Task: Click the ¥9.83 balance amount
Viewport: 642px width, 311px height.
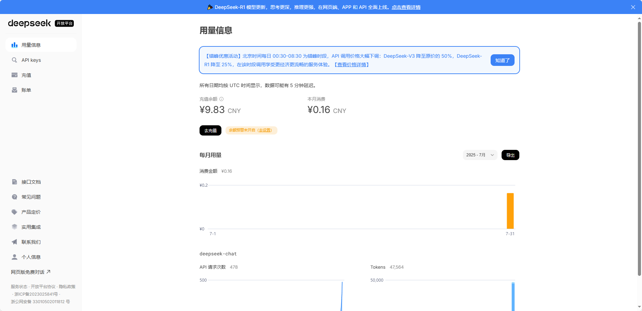Action: [212, 110]
